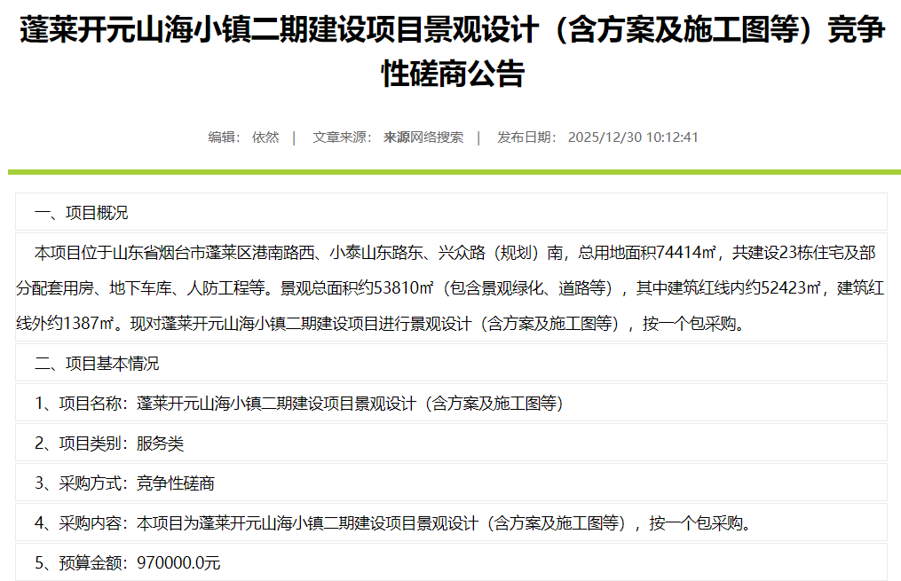
Task: Click the green divider bar below the metadata
Action: [450, 171]
